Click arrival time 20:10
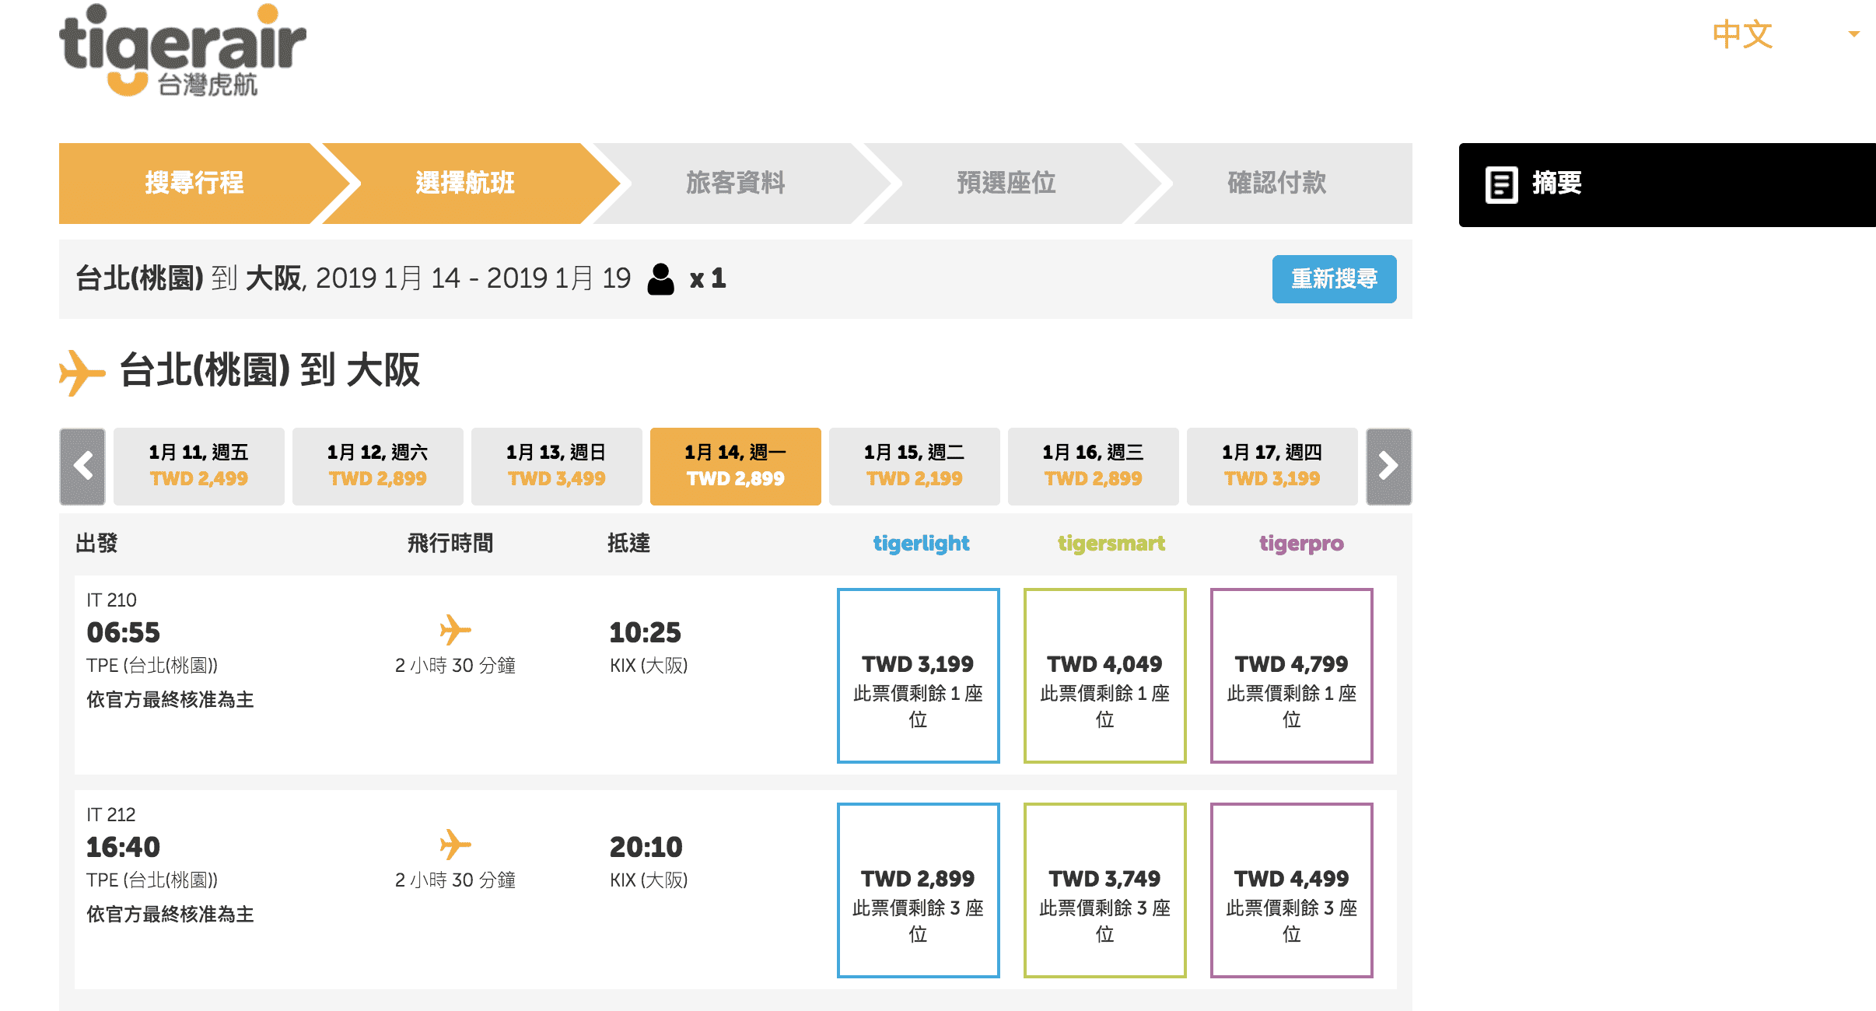Image resolution: width=1876 pixels, height=1011 pixels. pyautogui.click(x=646, y=848)
